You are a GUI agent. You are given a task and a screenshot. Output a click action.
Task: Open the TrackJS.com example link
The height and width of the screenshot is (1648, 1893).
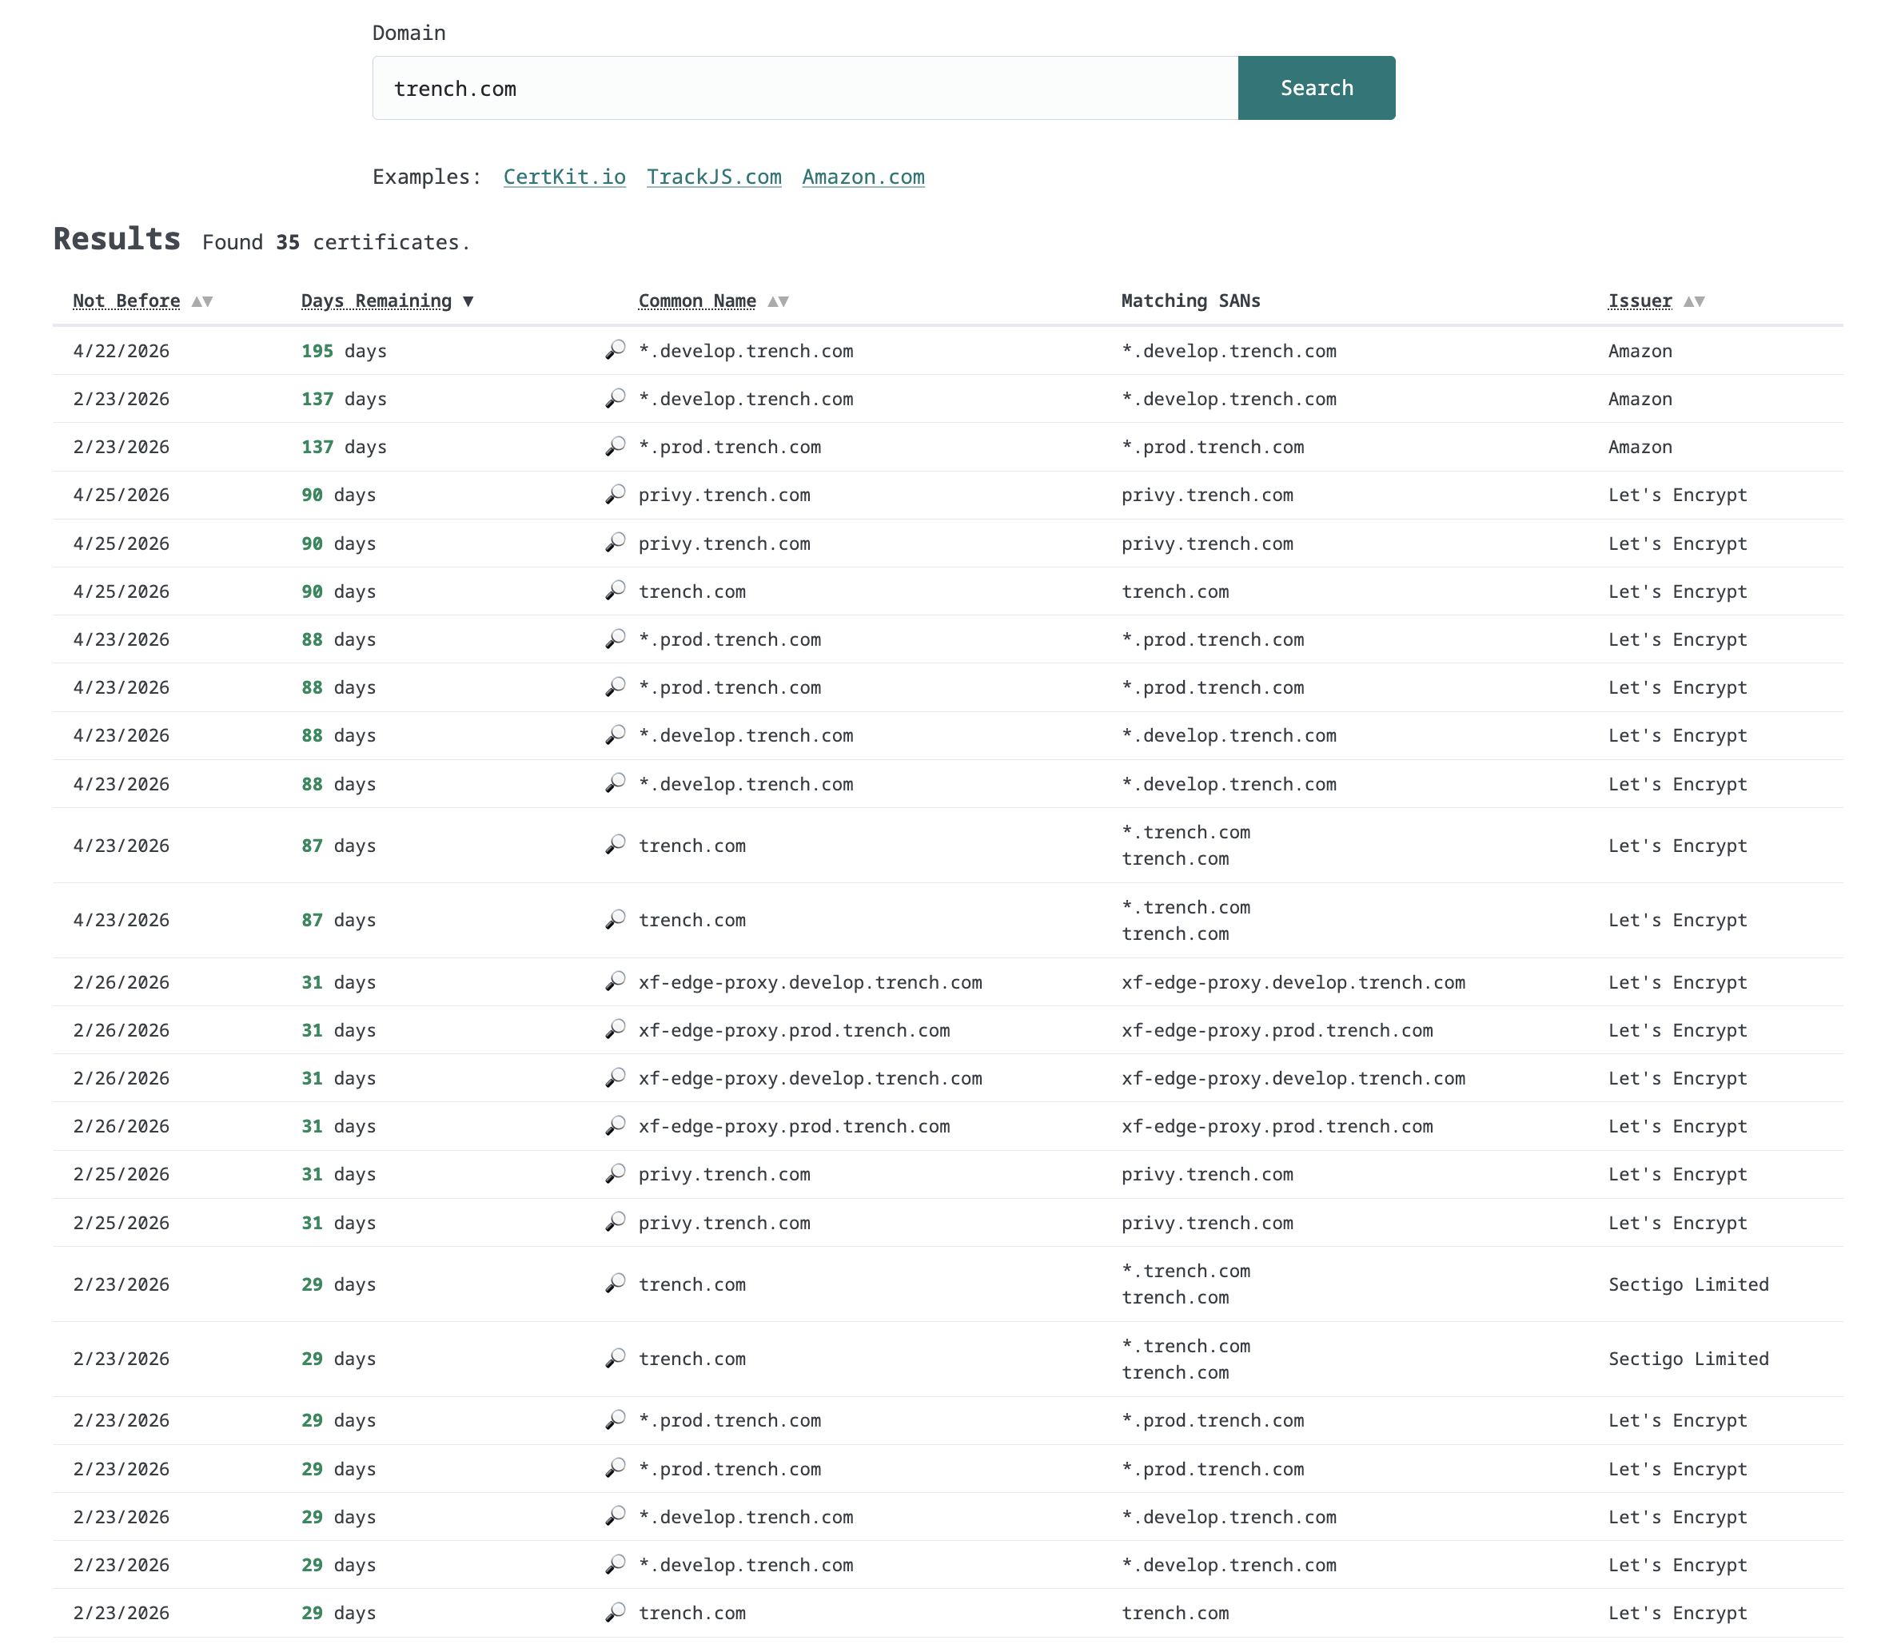714,177
